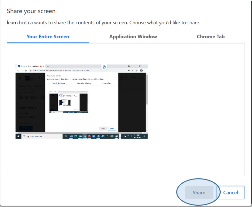The height and width of the screenshot is (207, 252).
Task: Select the entire screen preview thumbnail
Action: [x=82, y=101]
